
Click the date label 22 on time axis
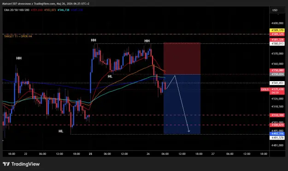(x=25, y=154)
